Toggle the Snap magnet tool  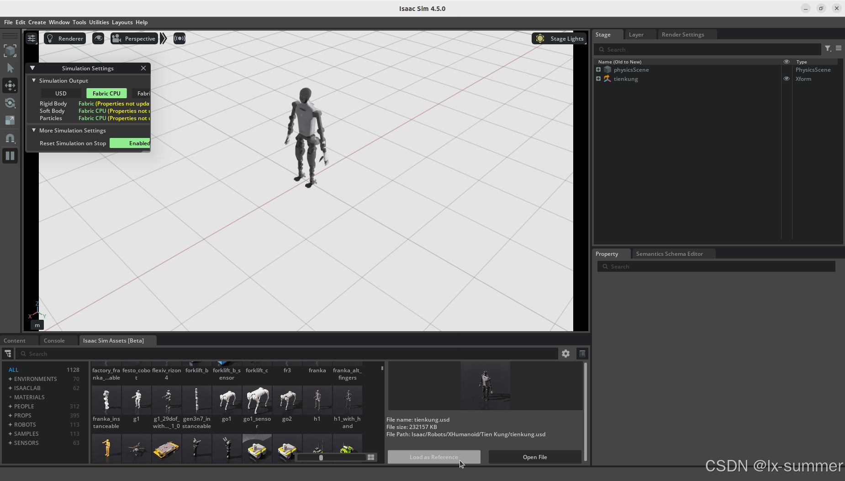click(x=10, y=138)
